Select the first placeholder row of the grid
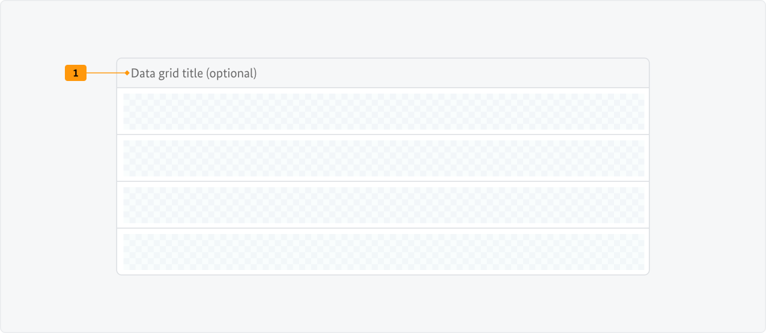The height and width of the screenshot is (333, 766). coord(383,112)
